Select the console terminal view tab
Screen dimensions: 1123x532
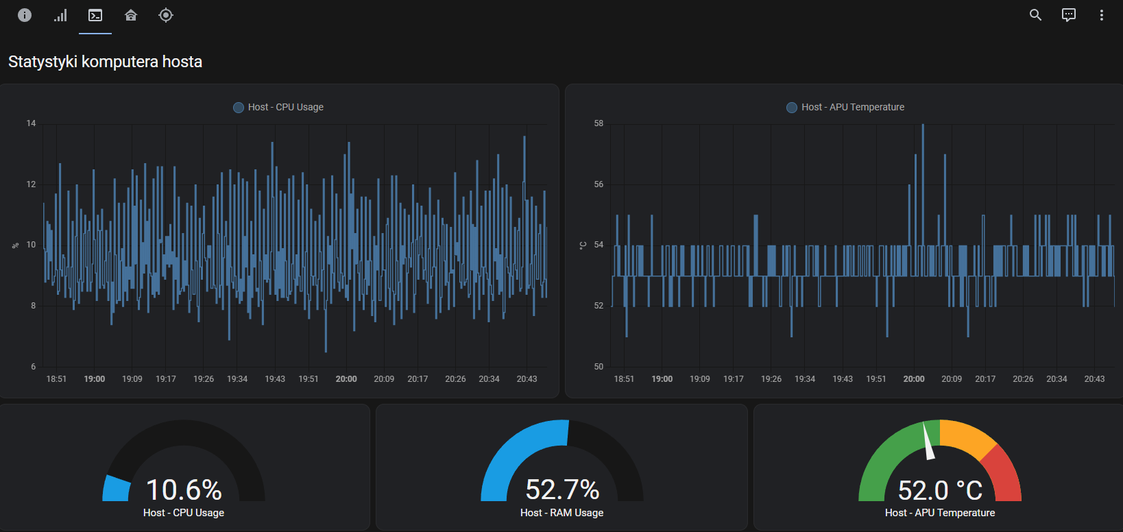[x=95, y=15]
